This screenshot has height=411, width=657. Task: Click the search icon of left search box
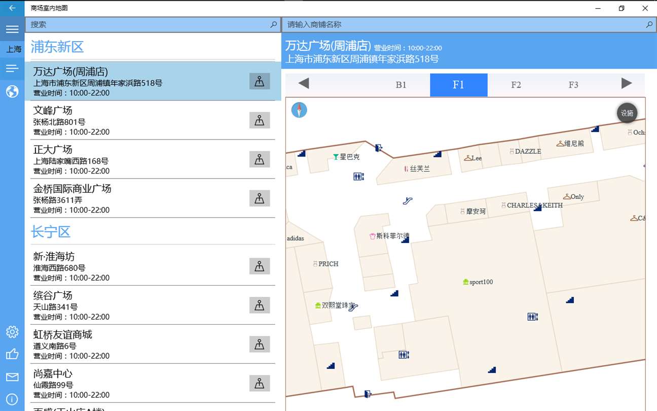pyautogui.click(x=274, y=24)
